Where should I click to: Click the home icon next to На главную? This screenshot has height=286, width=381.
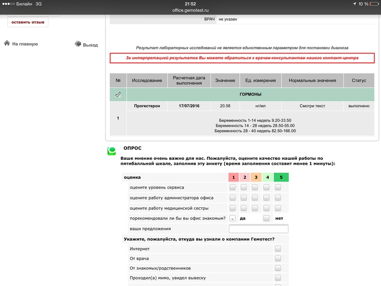pyautogui.click(x=7, y=44)
